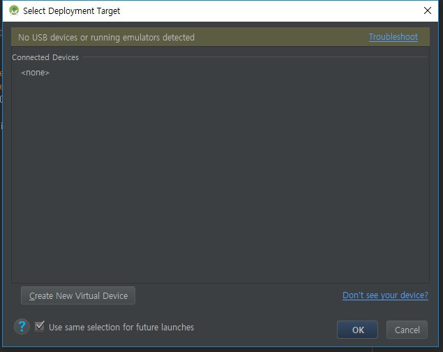
Task: Toggle "Use same selection for future launches" checkbox
Action: pos(40,327)
